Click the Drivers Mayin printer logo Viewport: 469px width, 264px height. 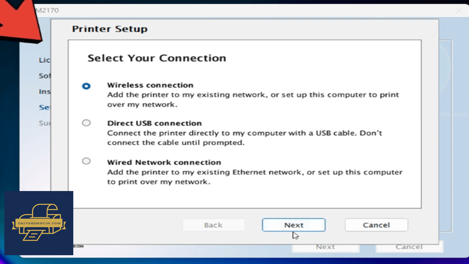(39, 223)
